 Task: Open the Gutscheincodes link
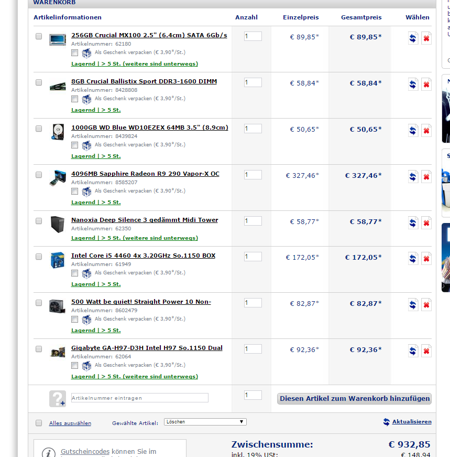85,451
